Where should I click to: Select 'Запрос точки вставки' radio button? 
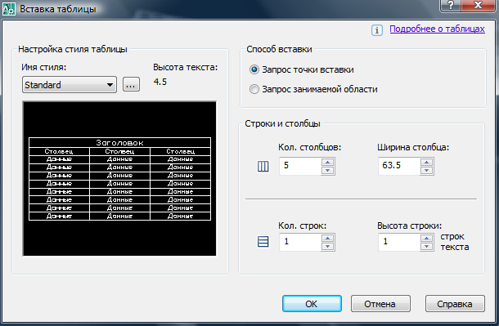(254, 69)
